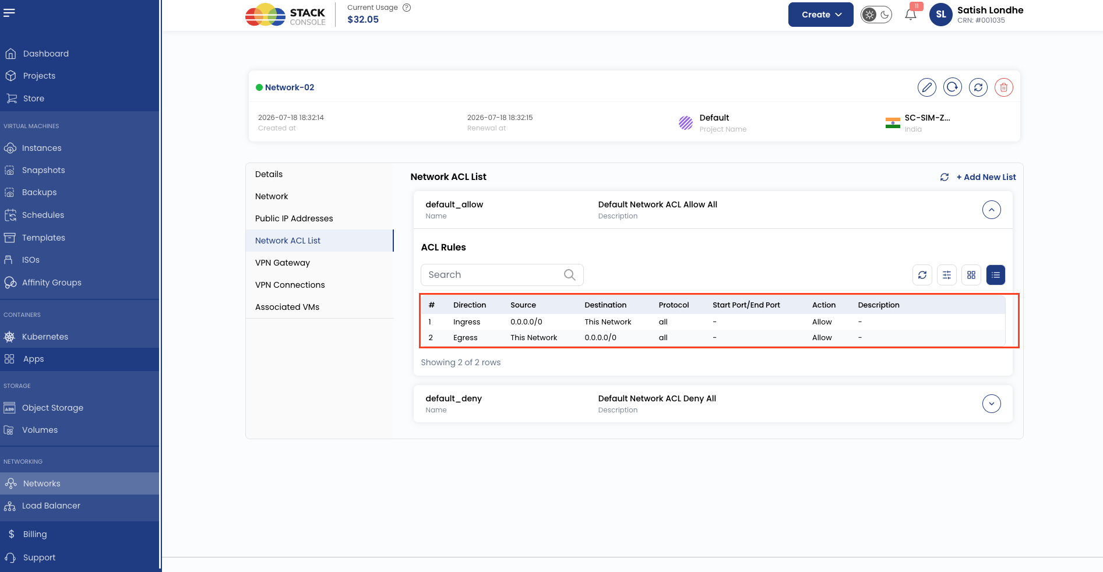1103x572 pixels.
Task: Click the Source column header
Action: (523, 305)
